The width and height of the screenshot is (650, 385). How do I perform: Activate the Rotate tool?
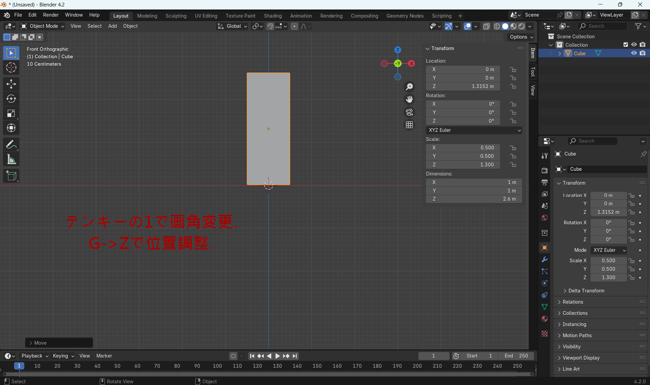click(x=11, y=99)
